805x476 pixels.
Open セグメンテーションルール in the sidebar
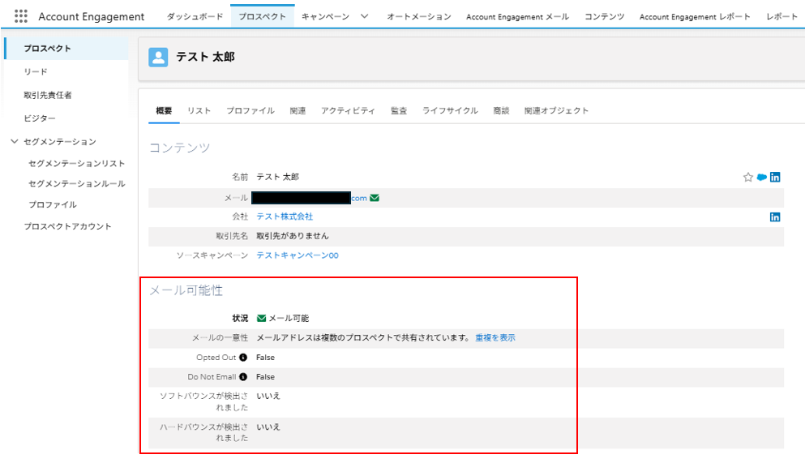pos(76,183)
